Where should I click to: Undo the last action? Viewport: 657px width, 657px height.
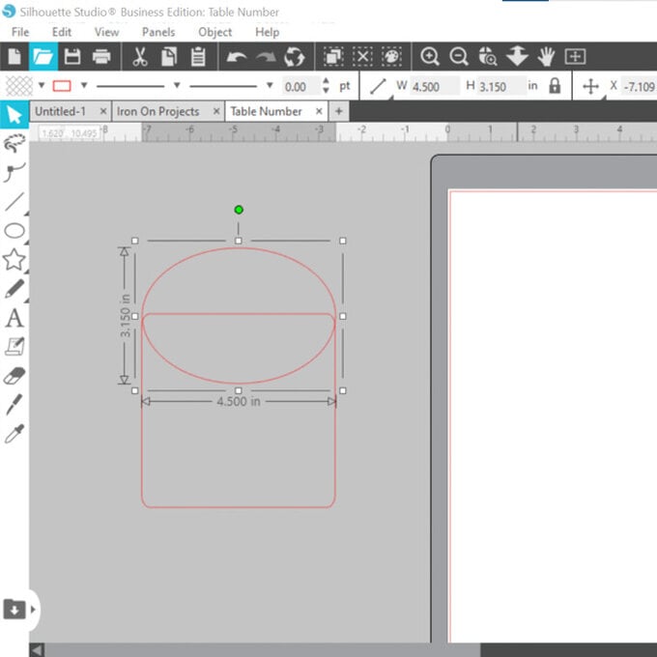237,57
